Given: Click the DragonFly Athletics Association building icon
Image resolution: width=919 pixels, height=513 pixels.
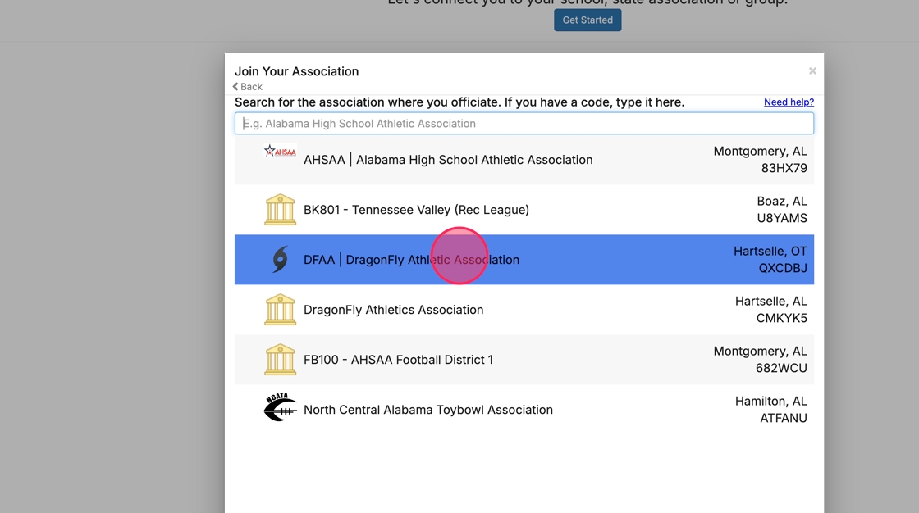Looking at the screenshot, I should click(x=280, y=310).
